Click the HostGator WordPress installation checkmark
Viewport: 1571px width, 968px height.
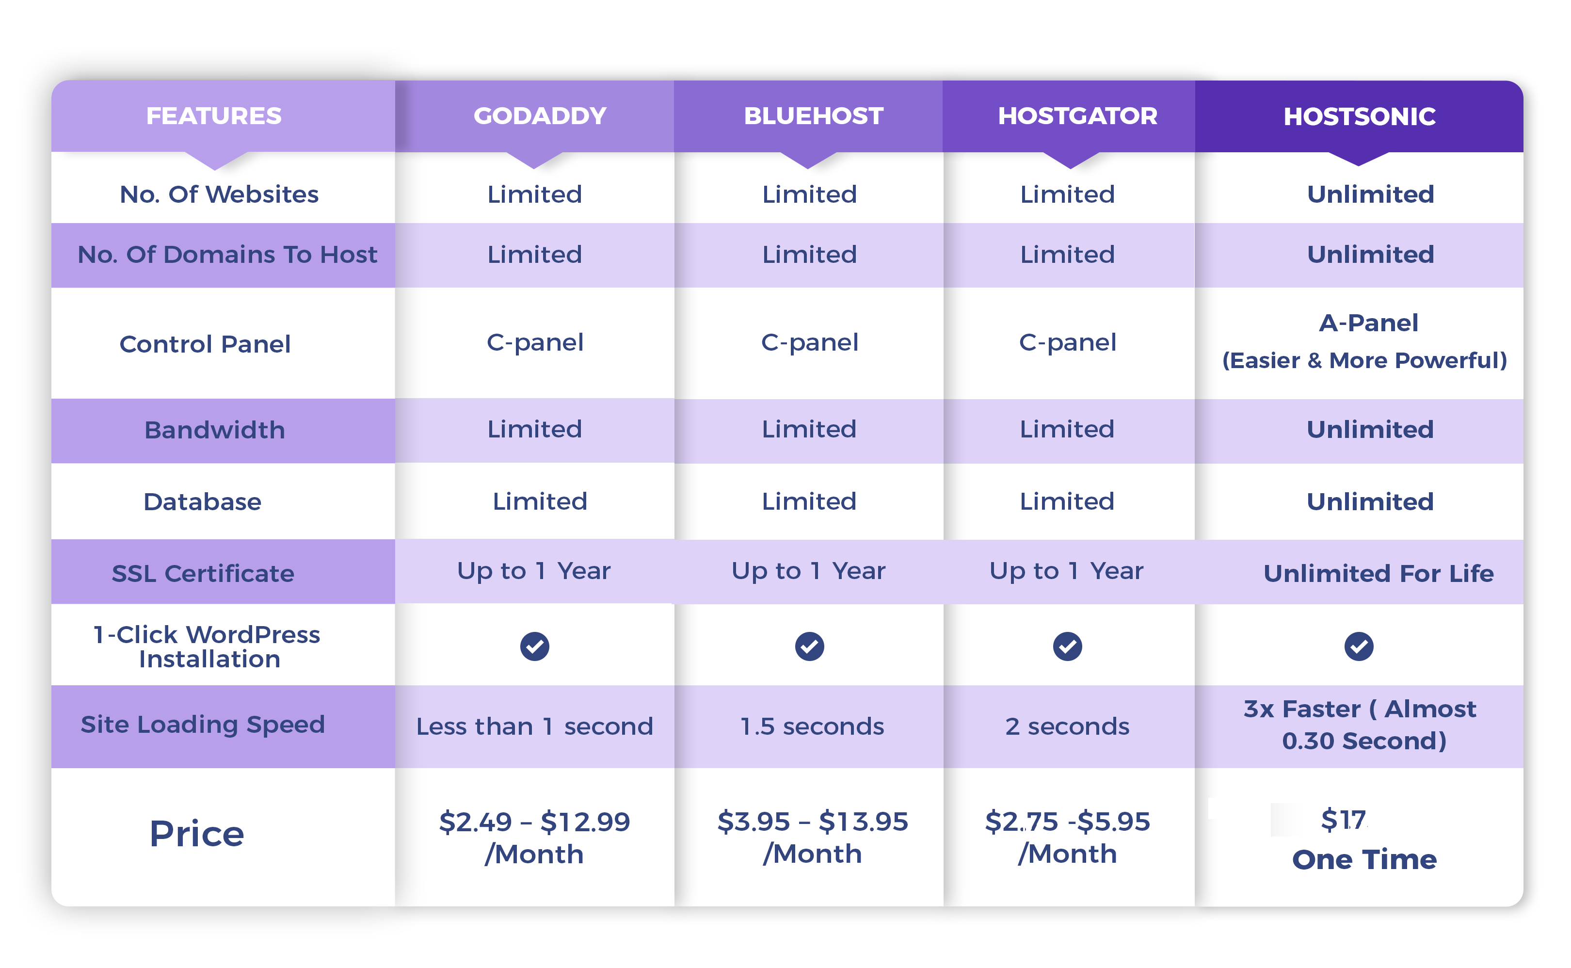click(x=1067, y=646)
